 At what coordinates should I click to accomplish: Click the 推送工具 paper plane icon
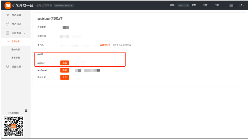[8, 15]
